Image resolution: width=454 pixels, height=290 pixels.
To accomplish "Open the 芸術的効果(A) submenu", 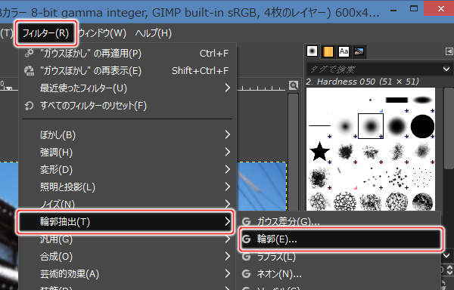I will coord(127,274).
